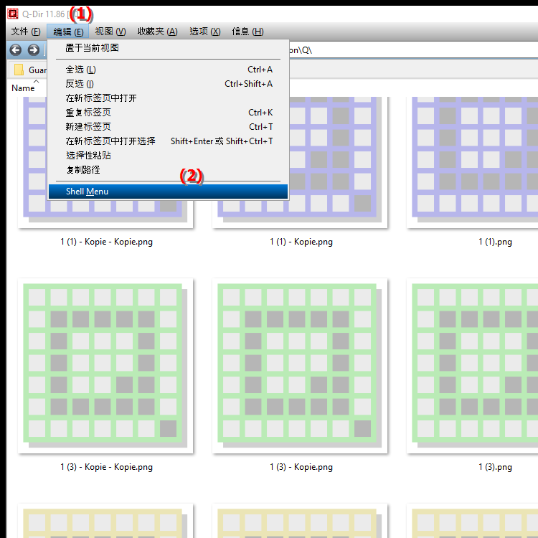The height and width of the screenshot is (538, 538).
Task: Open the 收藏夹 (A) menu
Action: click(158, 32)
